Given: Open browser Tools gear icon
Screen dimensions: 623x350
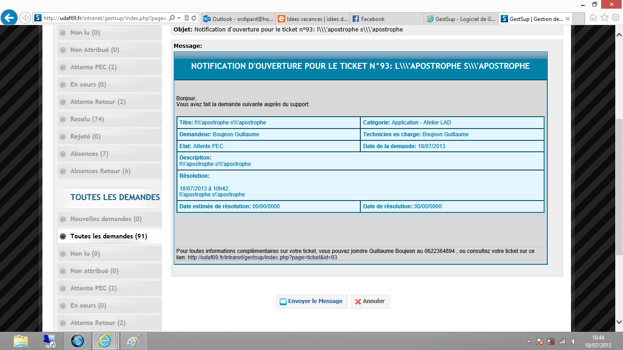Looking at the screenshot, I should click(x=615, y=18).
